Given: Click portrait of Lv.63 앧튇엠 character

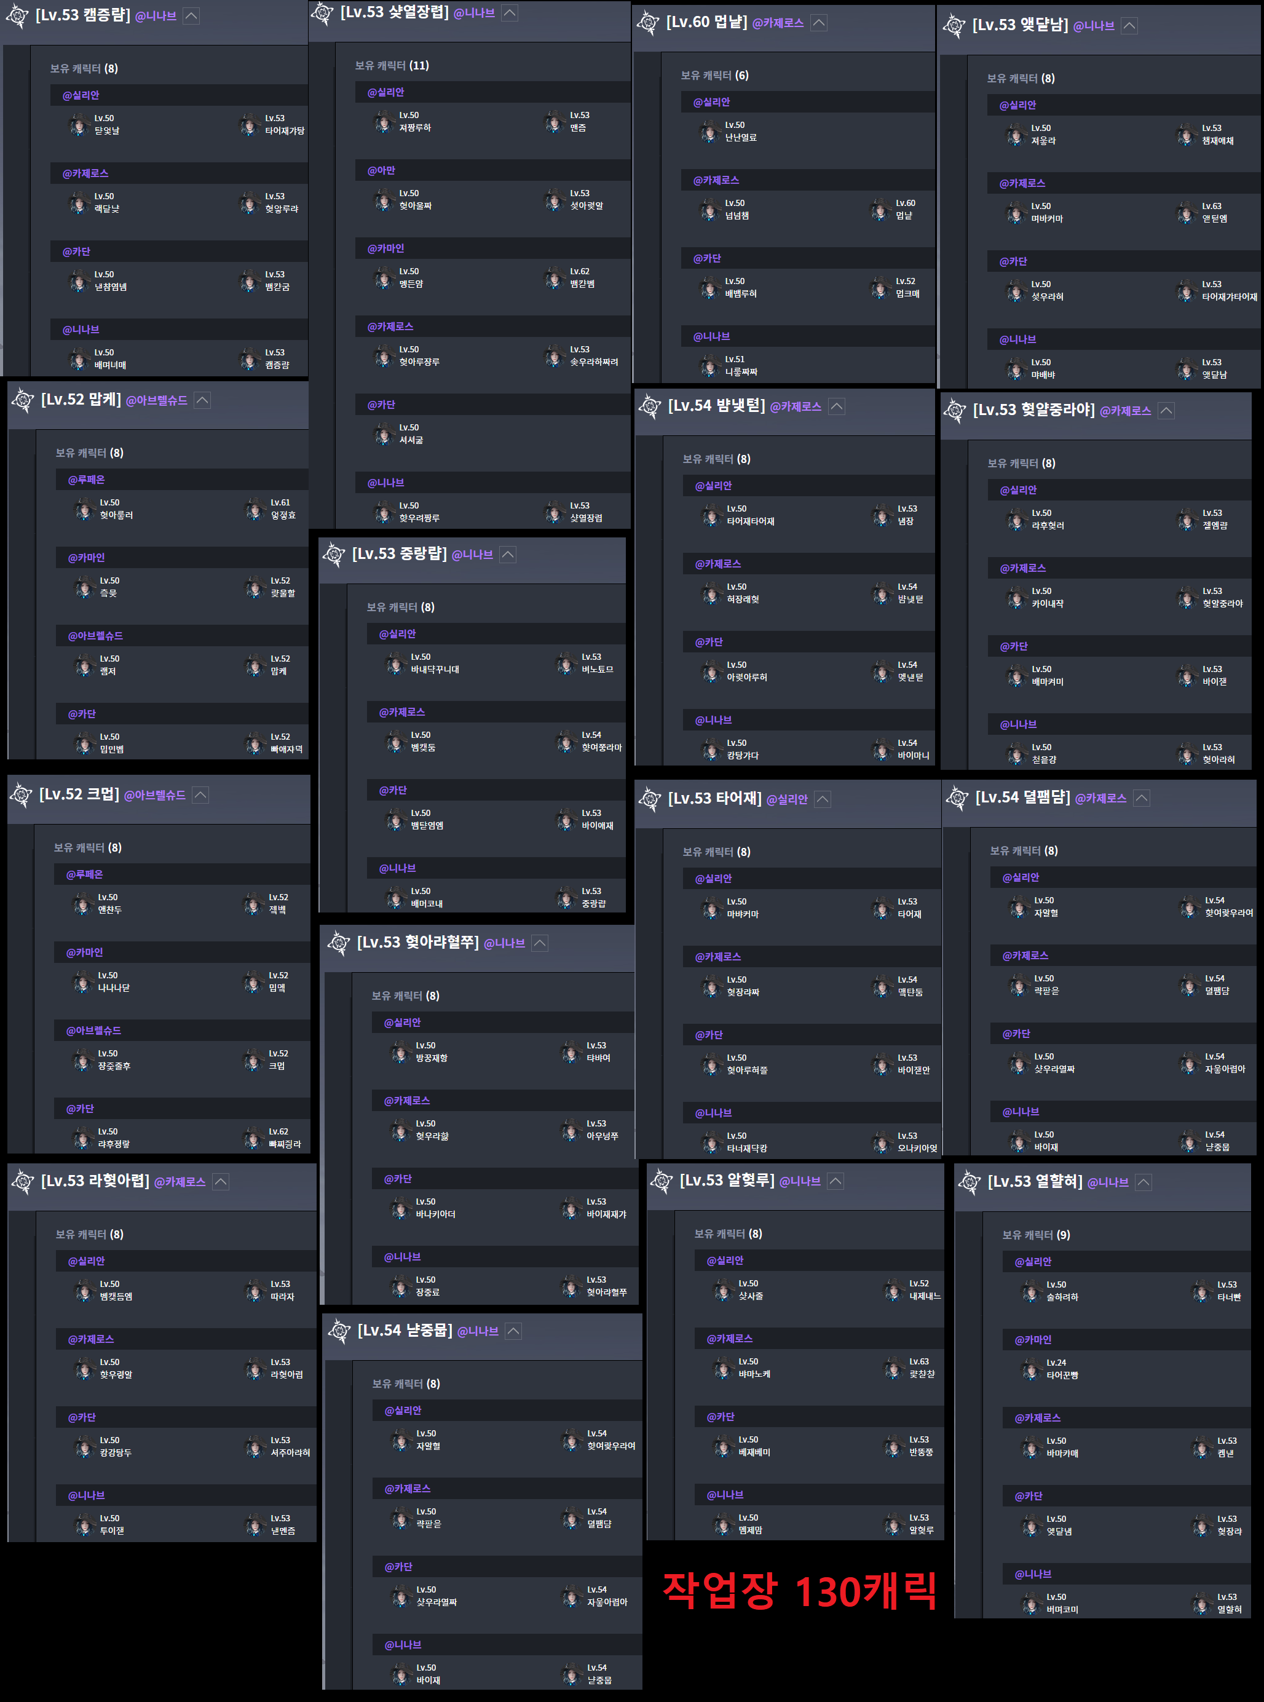Looking at the screenshot, I should [x=1186, y=213].
